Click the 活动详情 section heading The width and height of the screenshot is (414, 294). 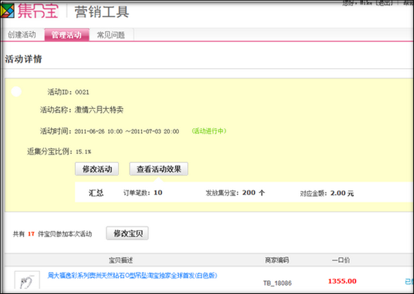point(24,59)
